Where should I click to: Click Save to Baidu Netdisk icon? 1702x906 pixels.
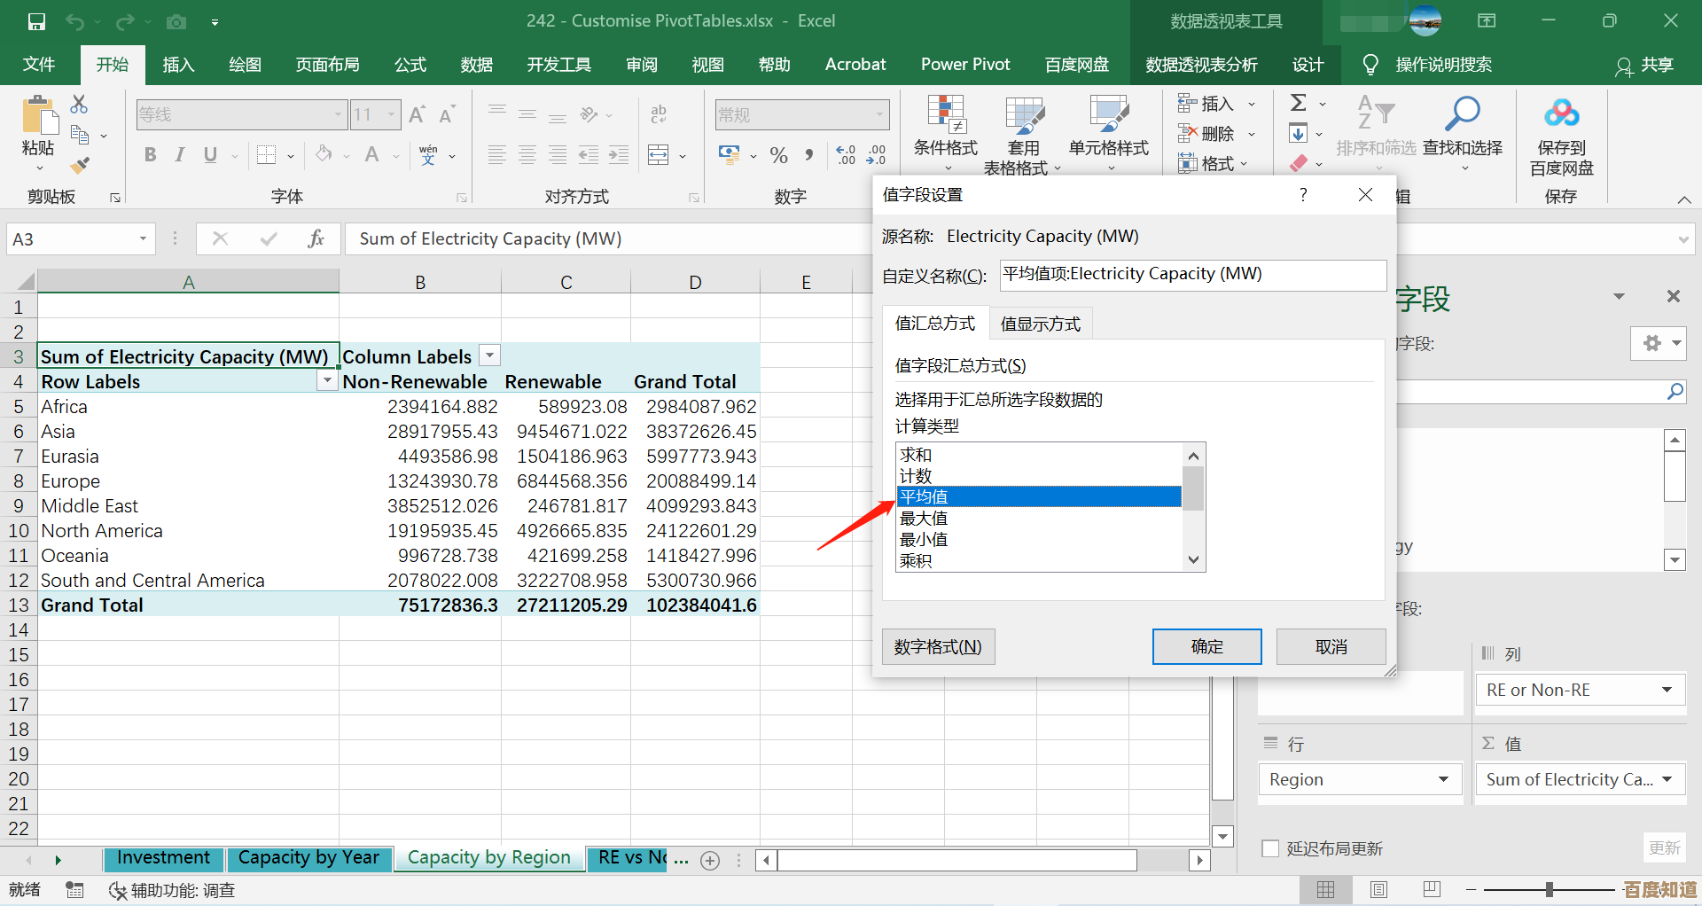[1561, 113]
